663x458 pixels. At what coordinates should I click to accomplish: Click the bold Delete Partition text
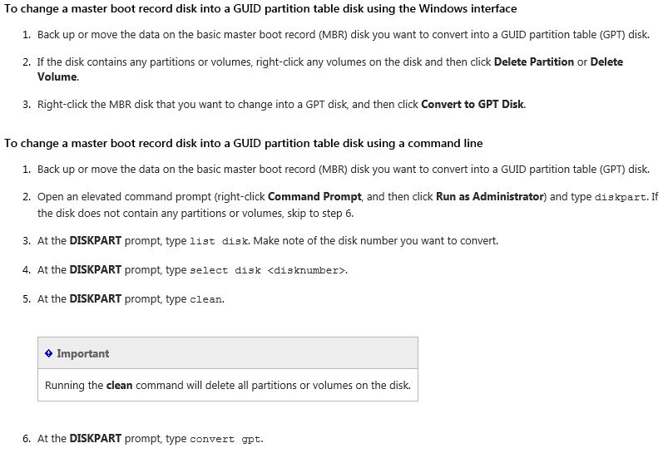point(533,62)
